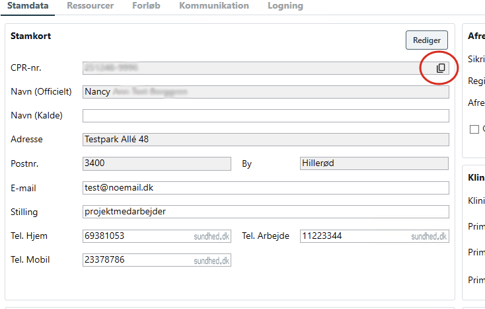Image resolution: width=485 pixels, height=309 pixels.
Task: Click the By field showing Hillerød
Action: tap(373, 163)
